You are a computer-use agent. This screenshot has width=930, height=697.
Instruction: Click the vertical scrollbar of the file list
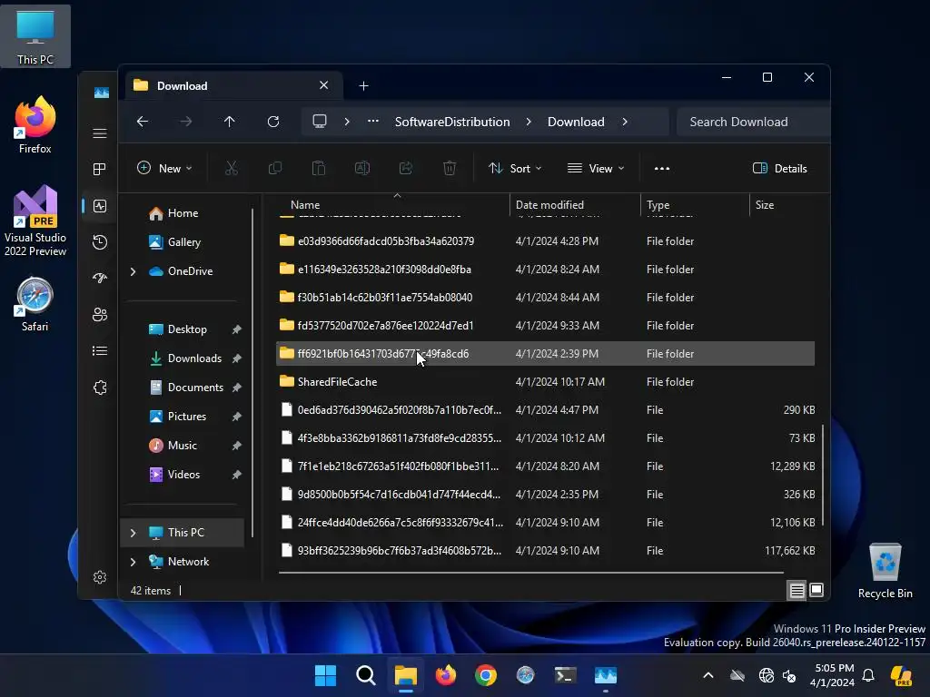coord(823,475)
